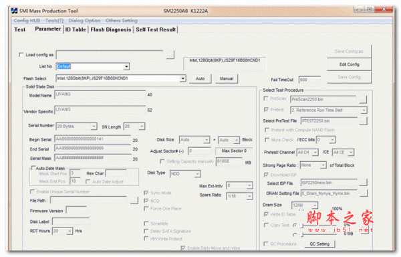Screen dimensions: 401x257
Task: Select the lower Copy Test radio button
Action: coord(295,234)
